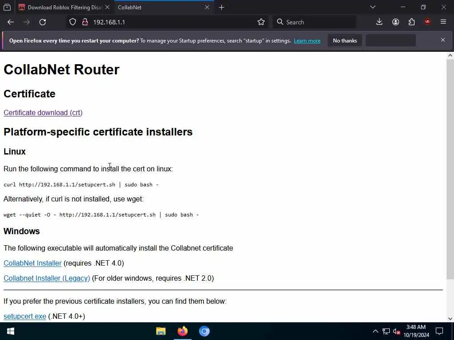This screenshot has width=454, height=340.
Task: Click the wget --quiet setupcert.sh command text
Action: coord(101,215)
